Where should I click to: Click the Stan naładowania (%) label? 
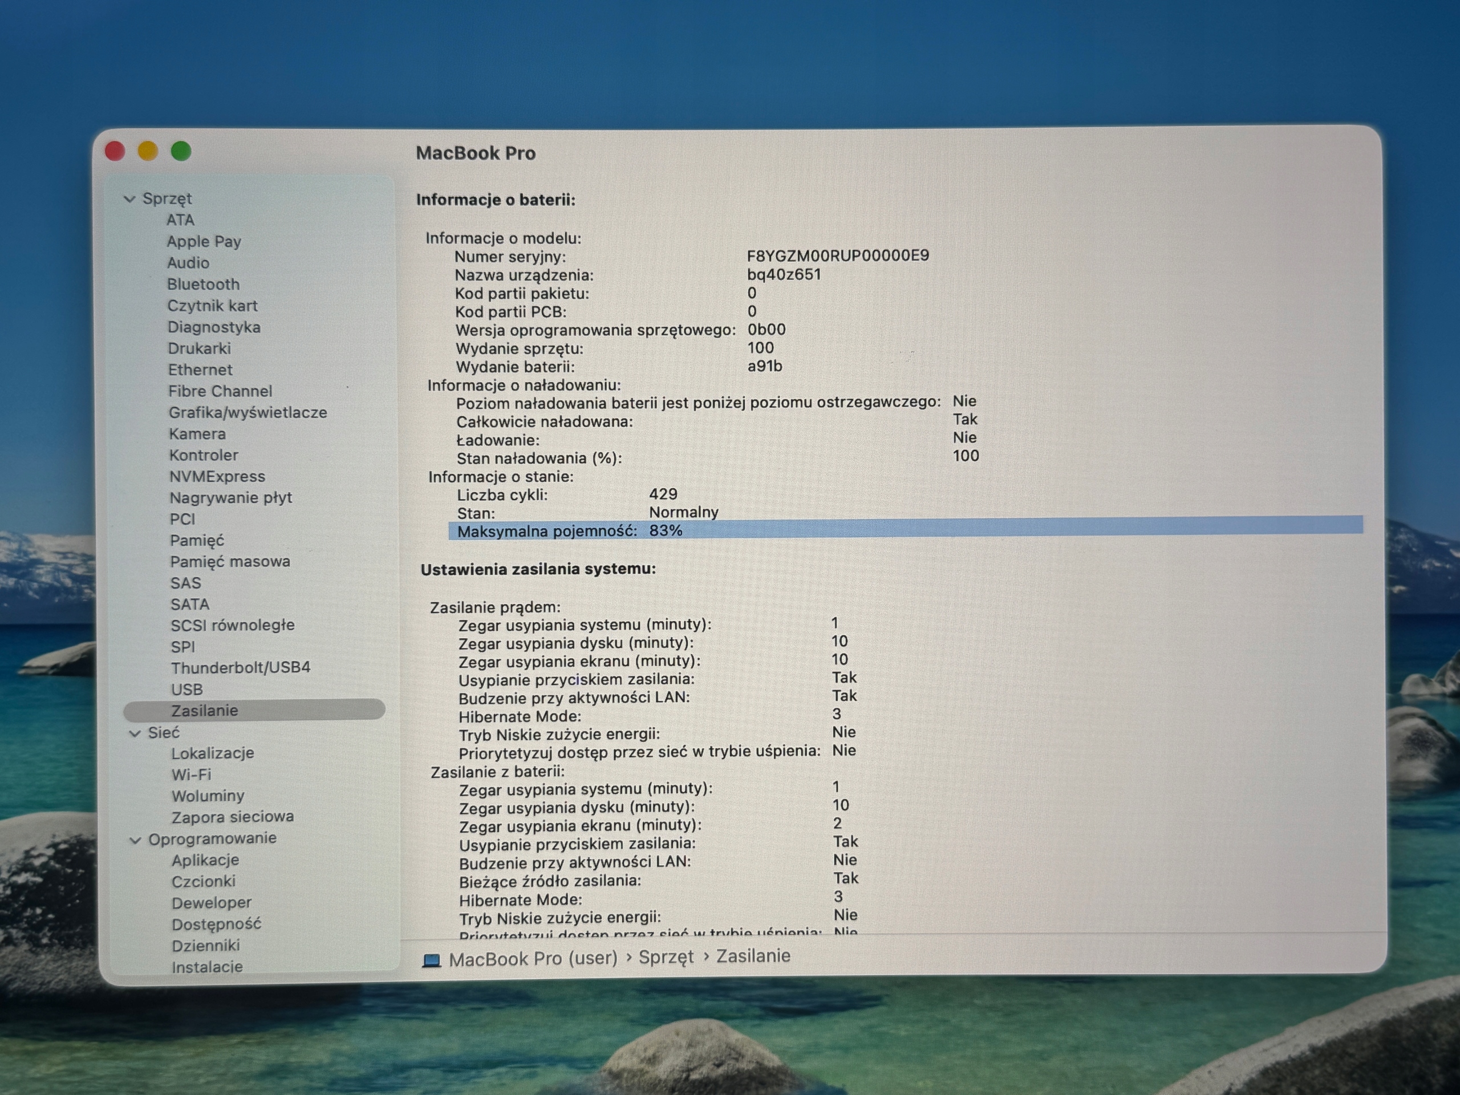(540, 459)
